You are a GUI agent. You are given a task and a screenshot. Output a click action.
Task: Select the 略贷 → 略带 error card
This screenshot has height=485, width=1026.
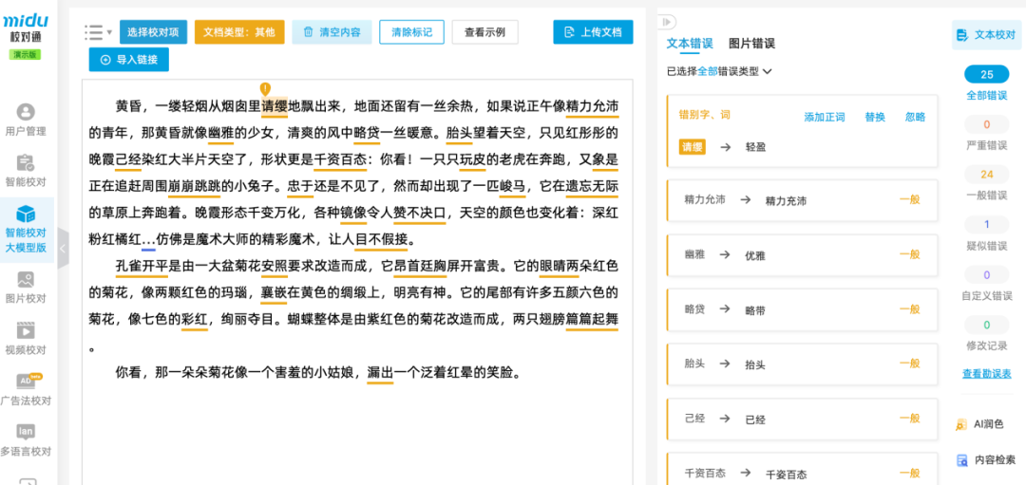tap(802, 309)
